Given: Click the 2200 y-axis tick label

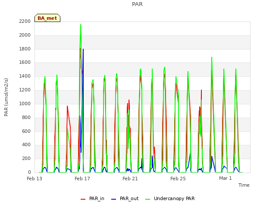Looking at the screenshot, I should pyautogui.click(x=25, y=21).
